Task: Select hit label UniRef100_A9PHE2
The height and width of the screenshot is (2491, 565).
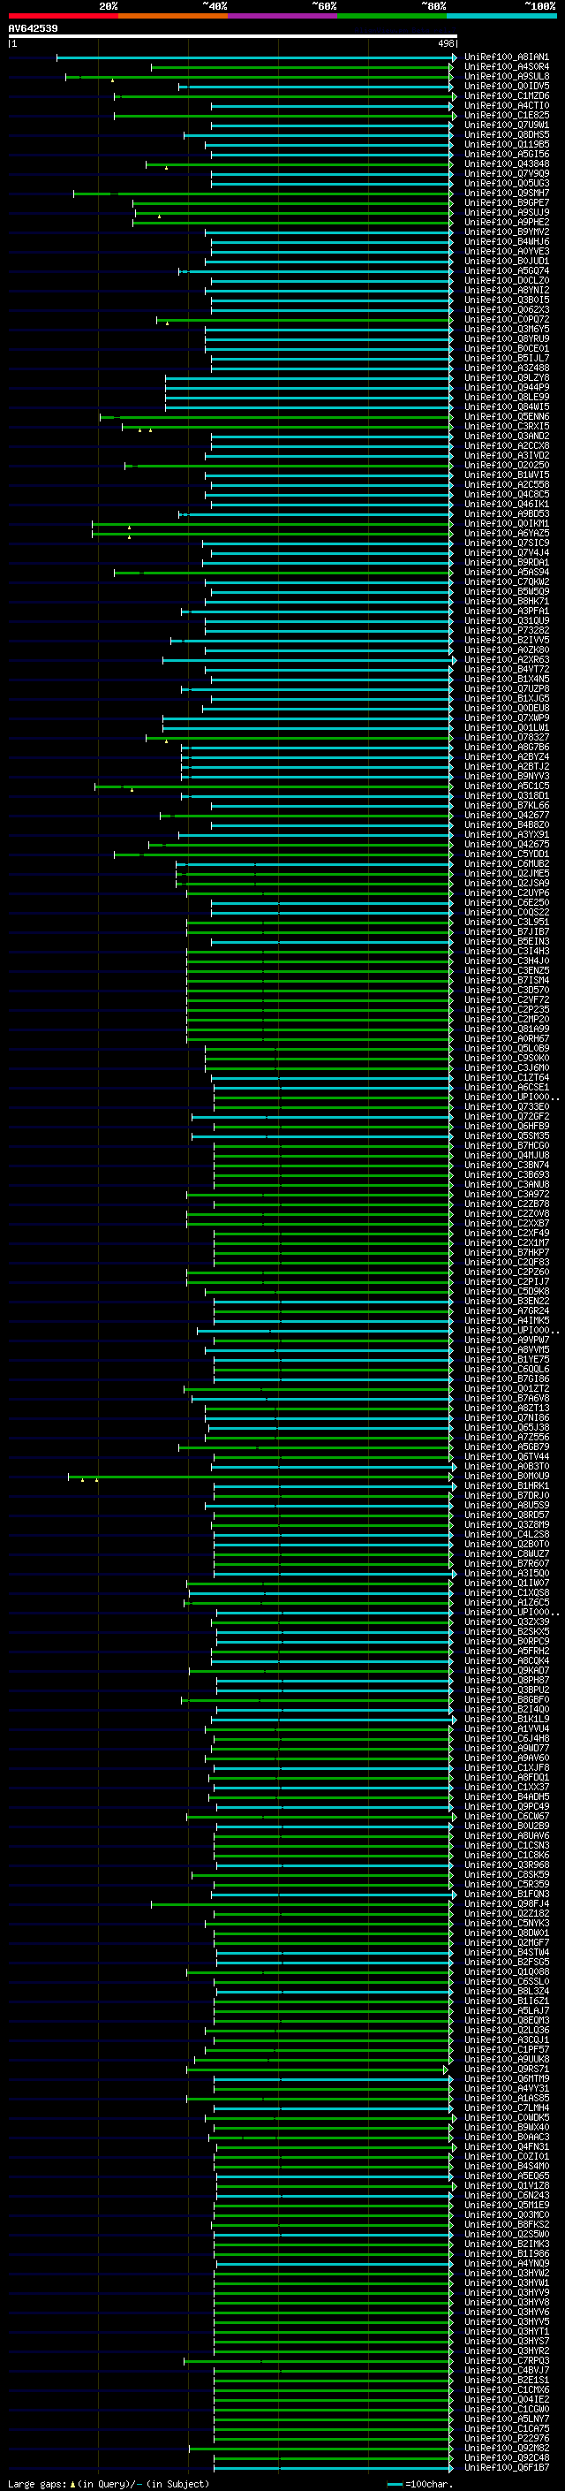Action: click(x=507, y=223)
